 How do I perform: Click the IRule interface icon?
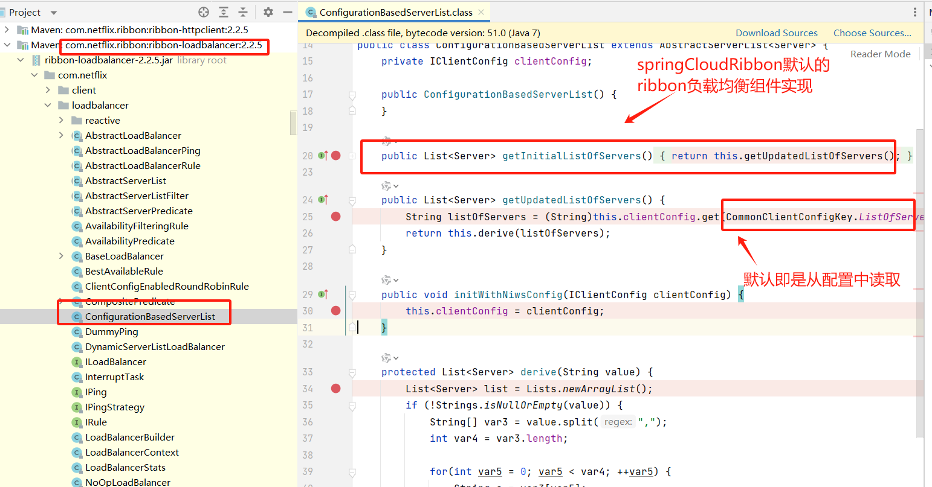(x=77, y=422)
